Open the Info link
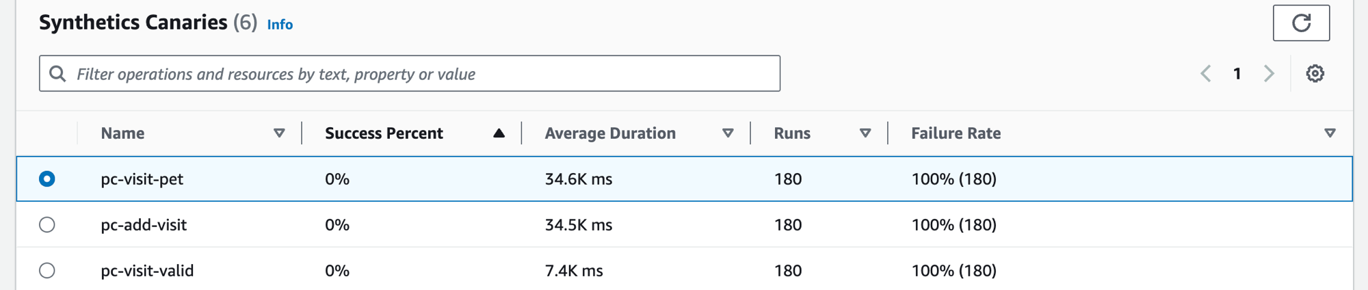1368x290 pixels. point(280,25)
